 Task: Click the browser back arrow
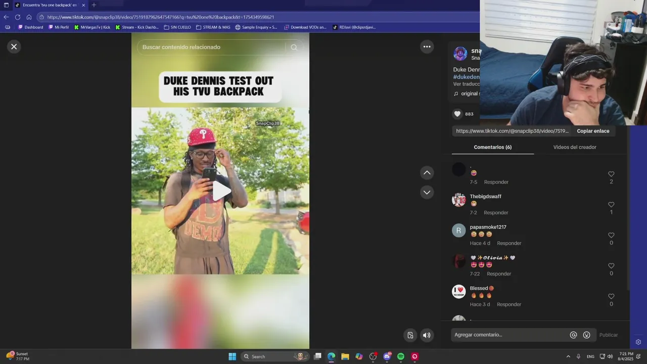tap(6, 17)
